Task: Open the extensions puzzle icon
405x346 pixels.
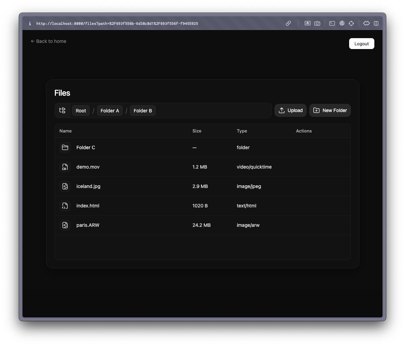Action: [367, 23]
